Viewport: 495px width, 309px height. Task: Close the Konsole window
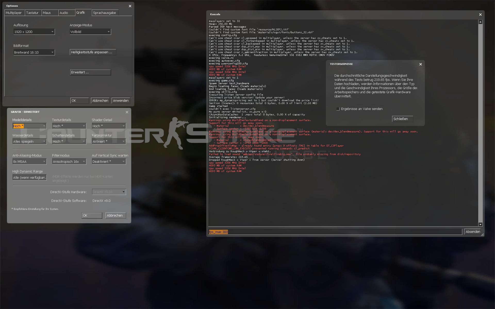pos(480,15)
